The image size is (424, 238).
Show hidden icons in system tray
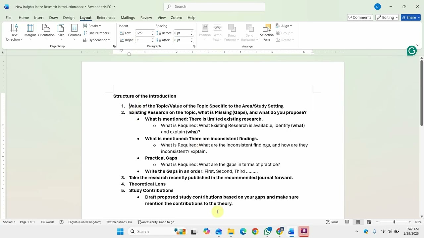(x=357, y=231)
